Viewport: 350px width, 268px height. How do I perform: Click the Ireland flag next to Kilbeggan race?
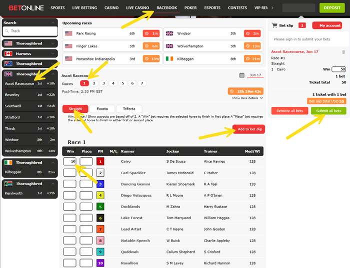coord(169,59)
